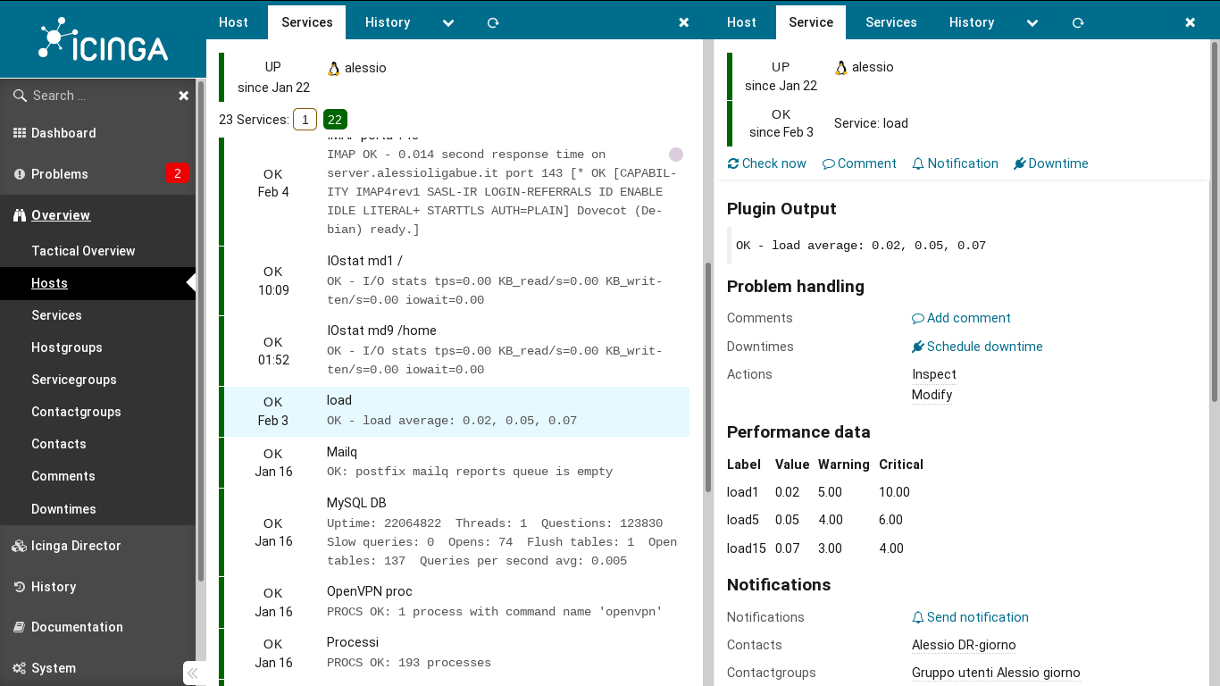Click the Overview binoculars icon

coord(20,215)
